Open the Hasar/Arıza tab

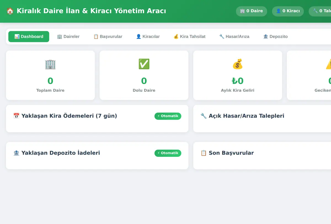(234, 36)
